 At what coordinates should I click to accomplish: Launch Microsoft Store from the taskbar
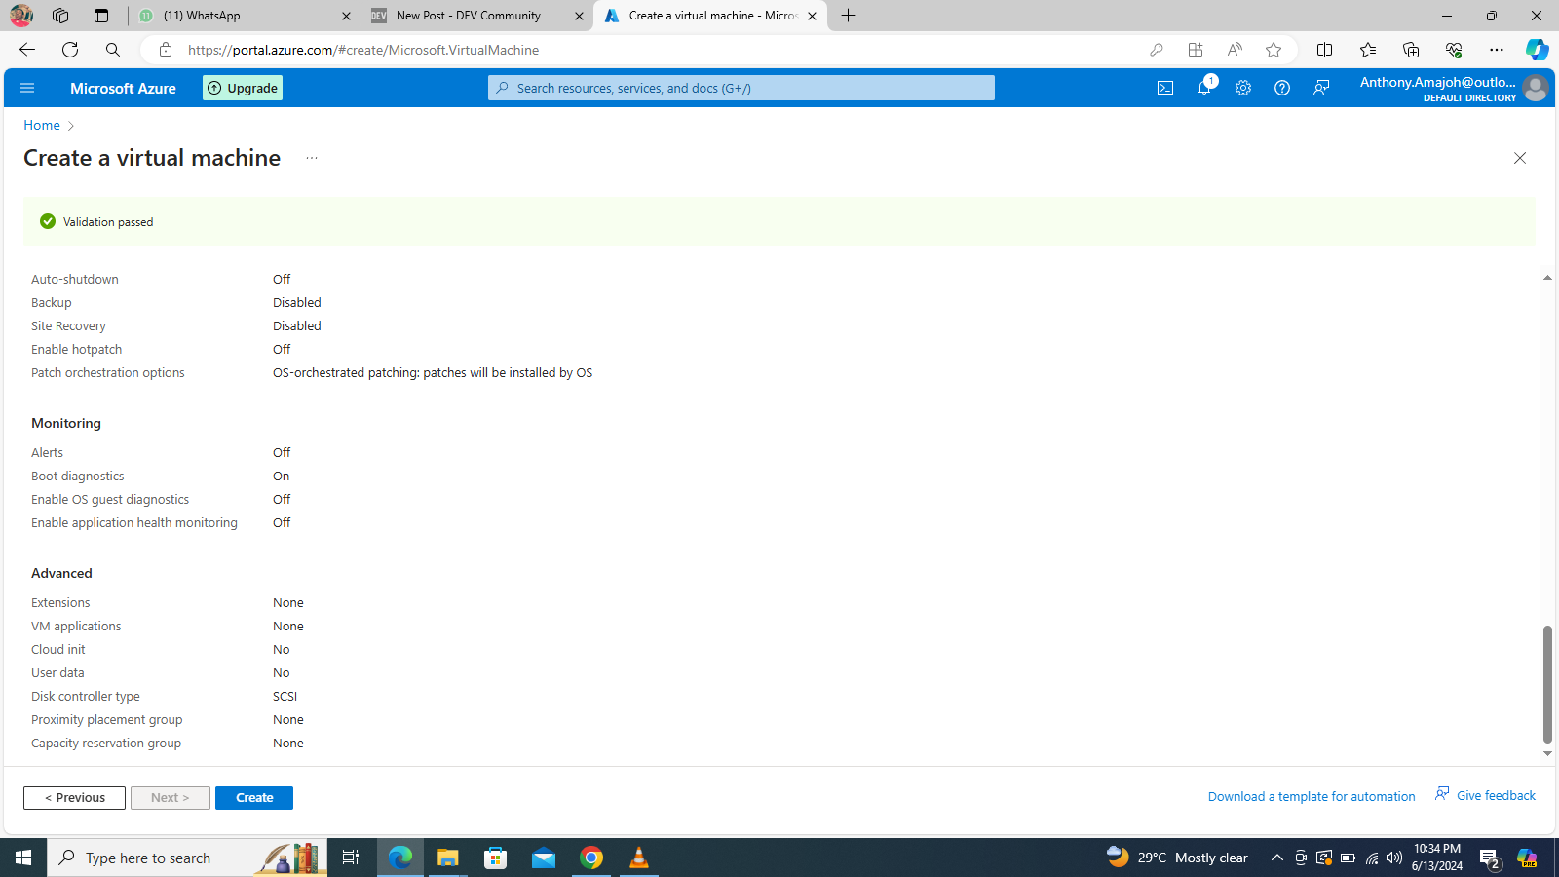pos(496,858)
